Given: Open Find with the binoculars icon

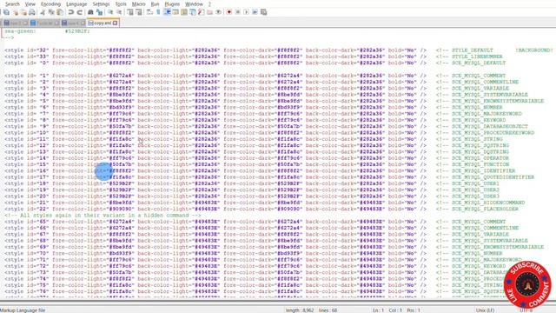Looking at the screenshot, I should click(90, 12).
